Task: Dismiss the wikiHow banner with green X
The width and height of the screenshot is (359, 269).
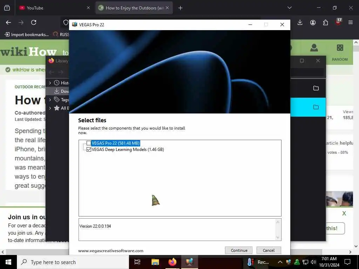Action: coord(344,213)
